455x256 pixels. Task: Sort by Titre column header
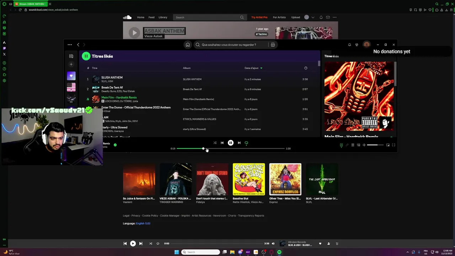point(95,68)
